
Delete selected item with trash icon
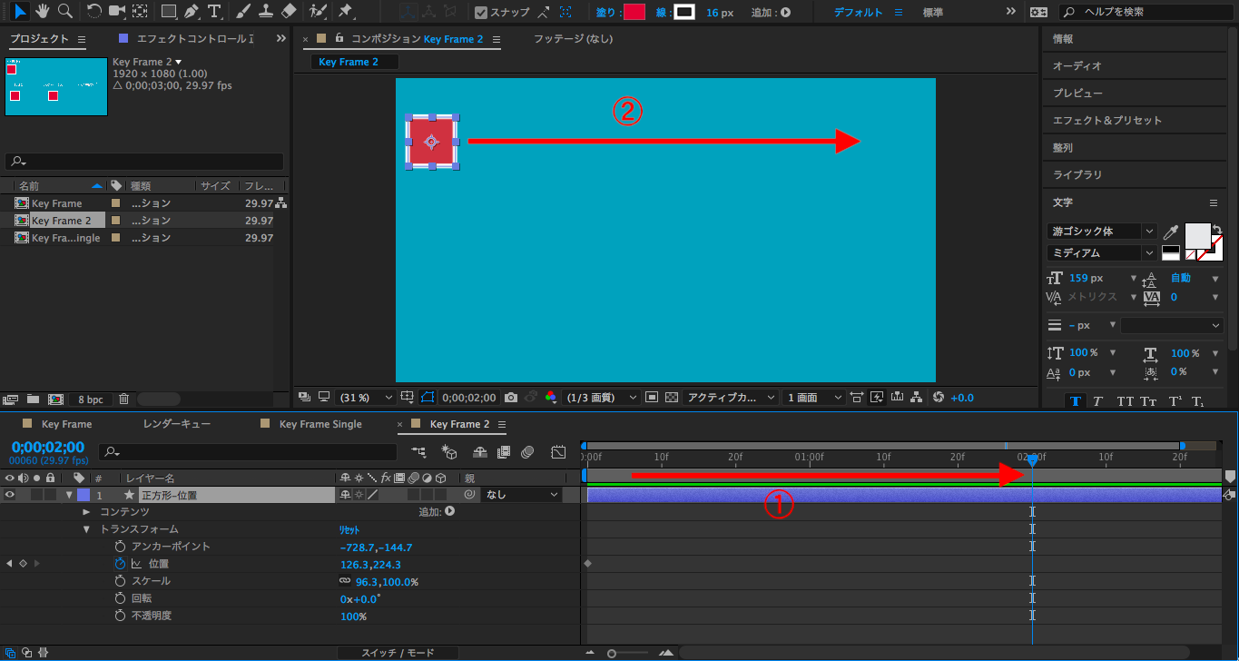point(124,399)
